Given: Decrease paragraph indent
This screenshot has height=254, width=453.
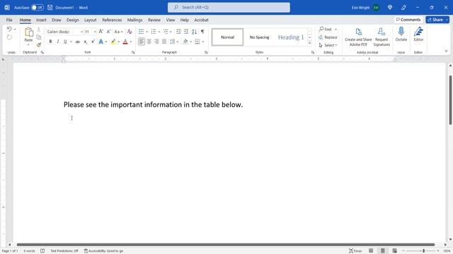Looking at the screenshot, I should 178,31.
